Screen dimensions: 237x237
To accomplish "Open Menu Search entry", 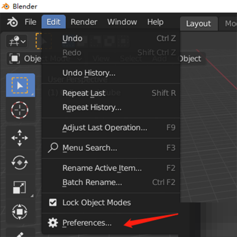I will coord(111,148).
